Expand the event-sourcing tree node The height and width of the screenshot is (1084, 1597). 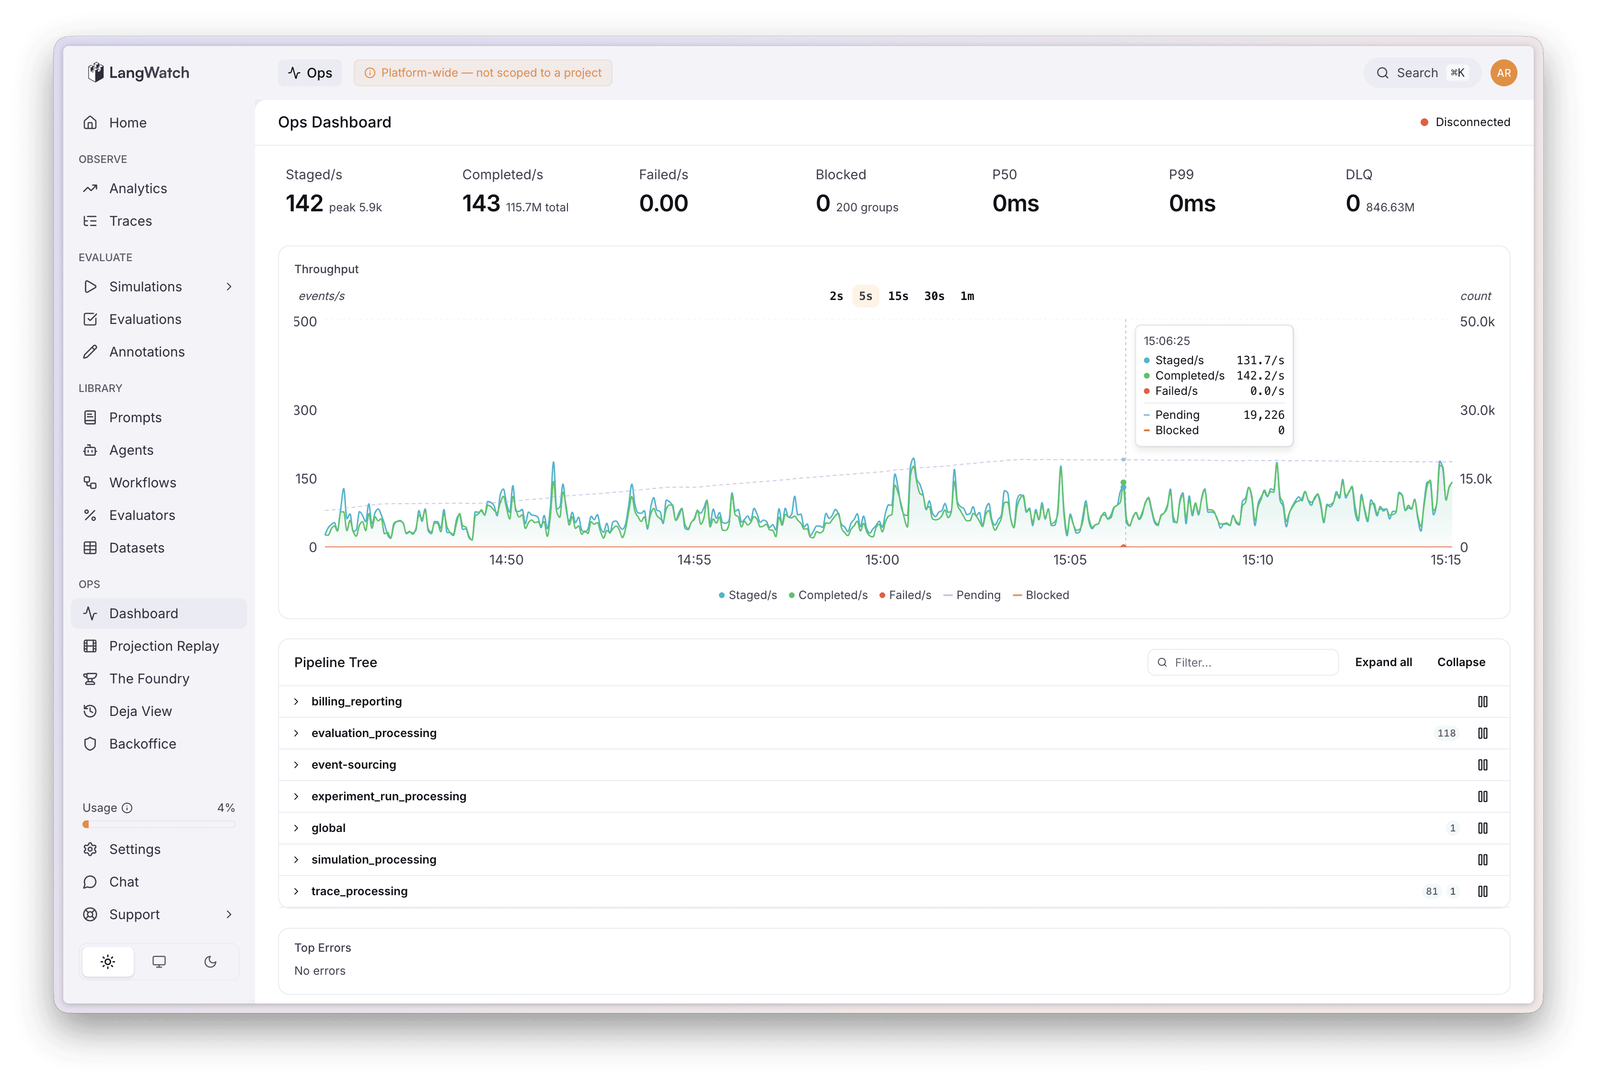point(296,764)
